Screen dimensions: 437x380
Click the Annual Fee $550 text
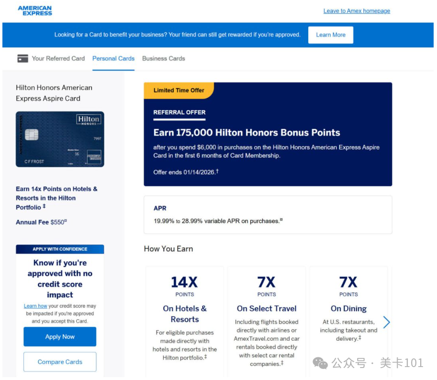(41, 222)
